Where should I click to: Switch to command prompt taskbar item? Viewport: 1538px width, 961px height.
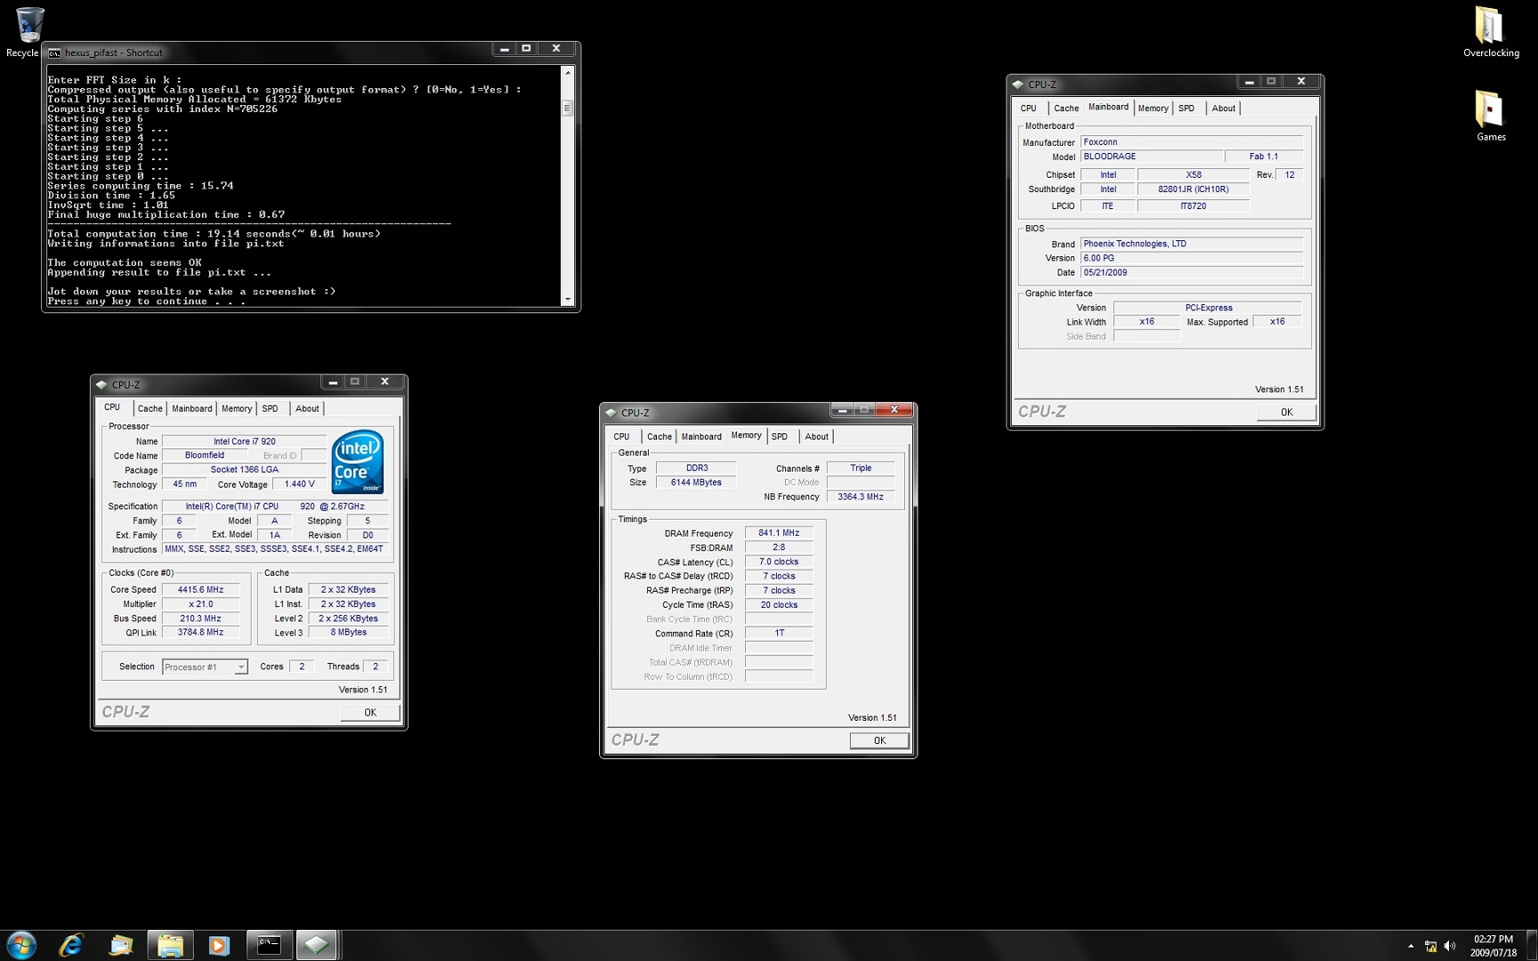[x=269, y=945]
